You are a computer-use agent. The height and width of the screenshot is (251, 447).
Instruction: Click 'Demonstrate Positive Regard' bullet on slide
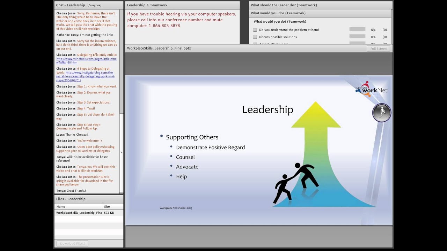[x=211, y=147]
